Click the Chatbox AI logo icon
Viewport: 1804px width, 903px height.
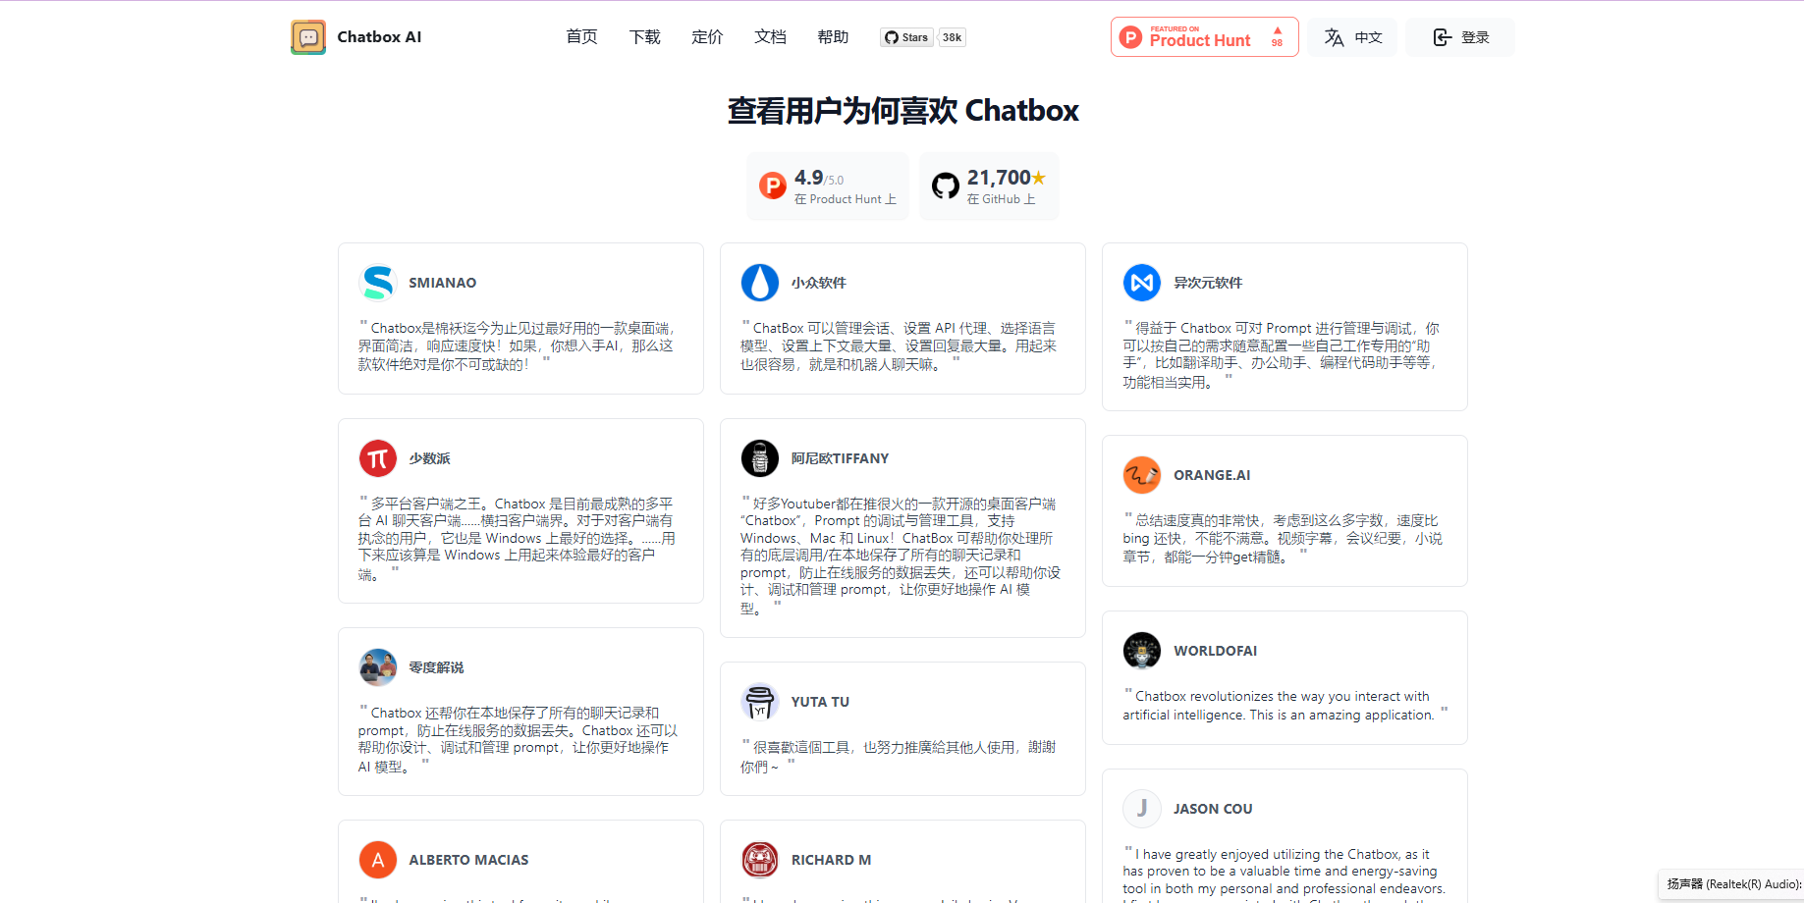point(308,37)
